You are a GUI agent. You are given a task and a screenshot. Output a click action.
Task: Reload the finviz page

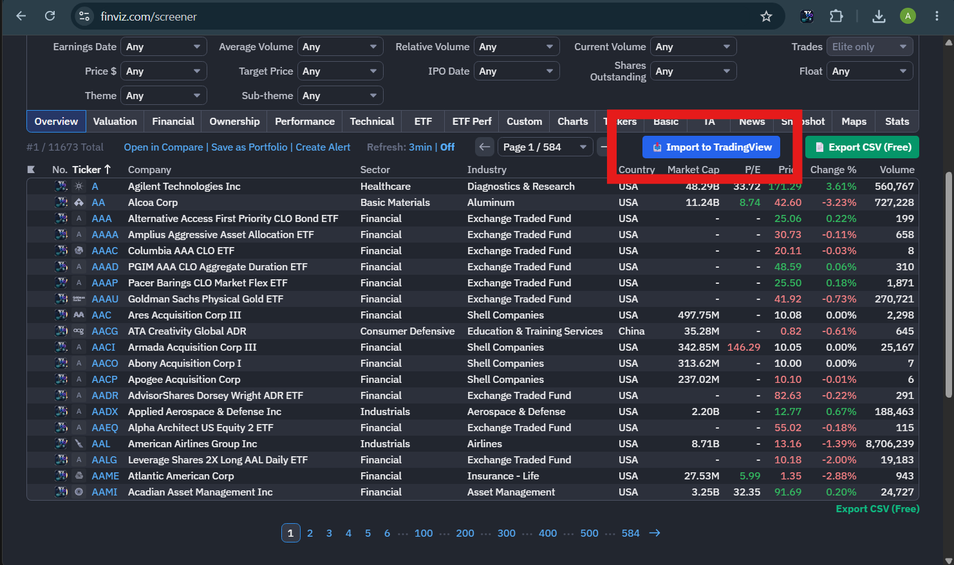50,16
